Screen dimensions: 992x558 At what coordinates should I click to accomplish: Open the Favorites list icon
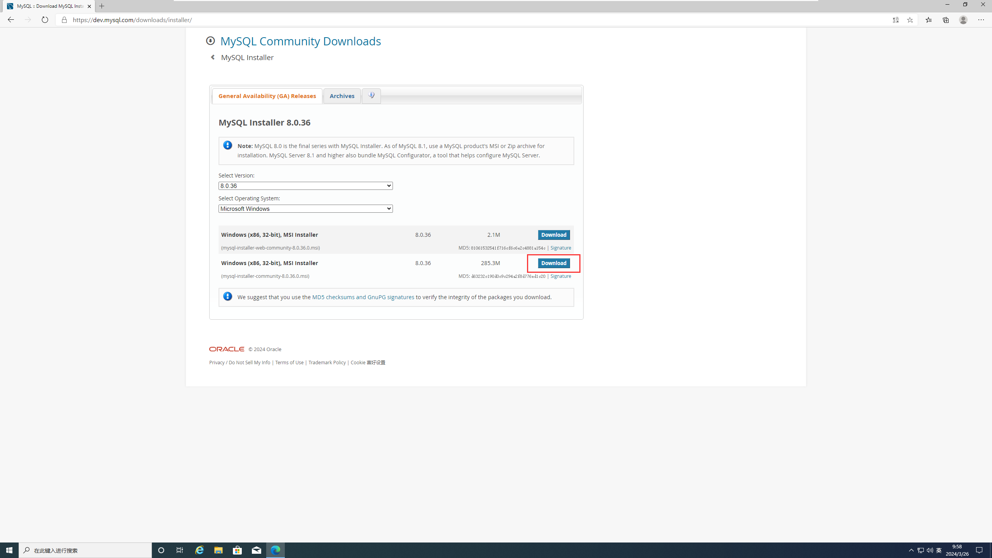tap(928, 20)
